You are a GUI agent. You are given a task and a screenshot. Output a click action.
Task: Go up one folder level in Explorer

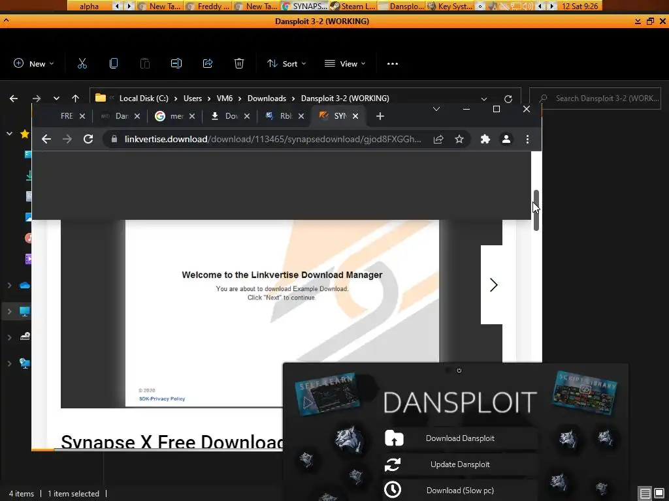click(x=76, y=99)
